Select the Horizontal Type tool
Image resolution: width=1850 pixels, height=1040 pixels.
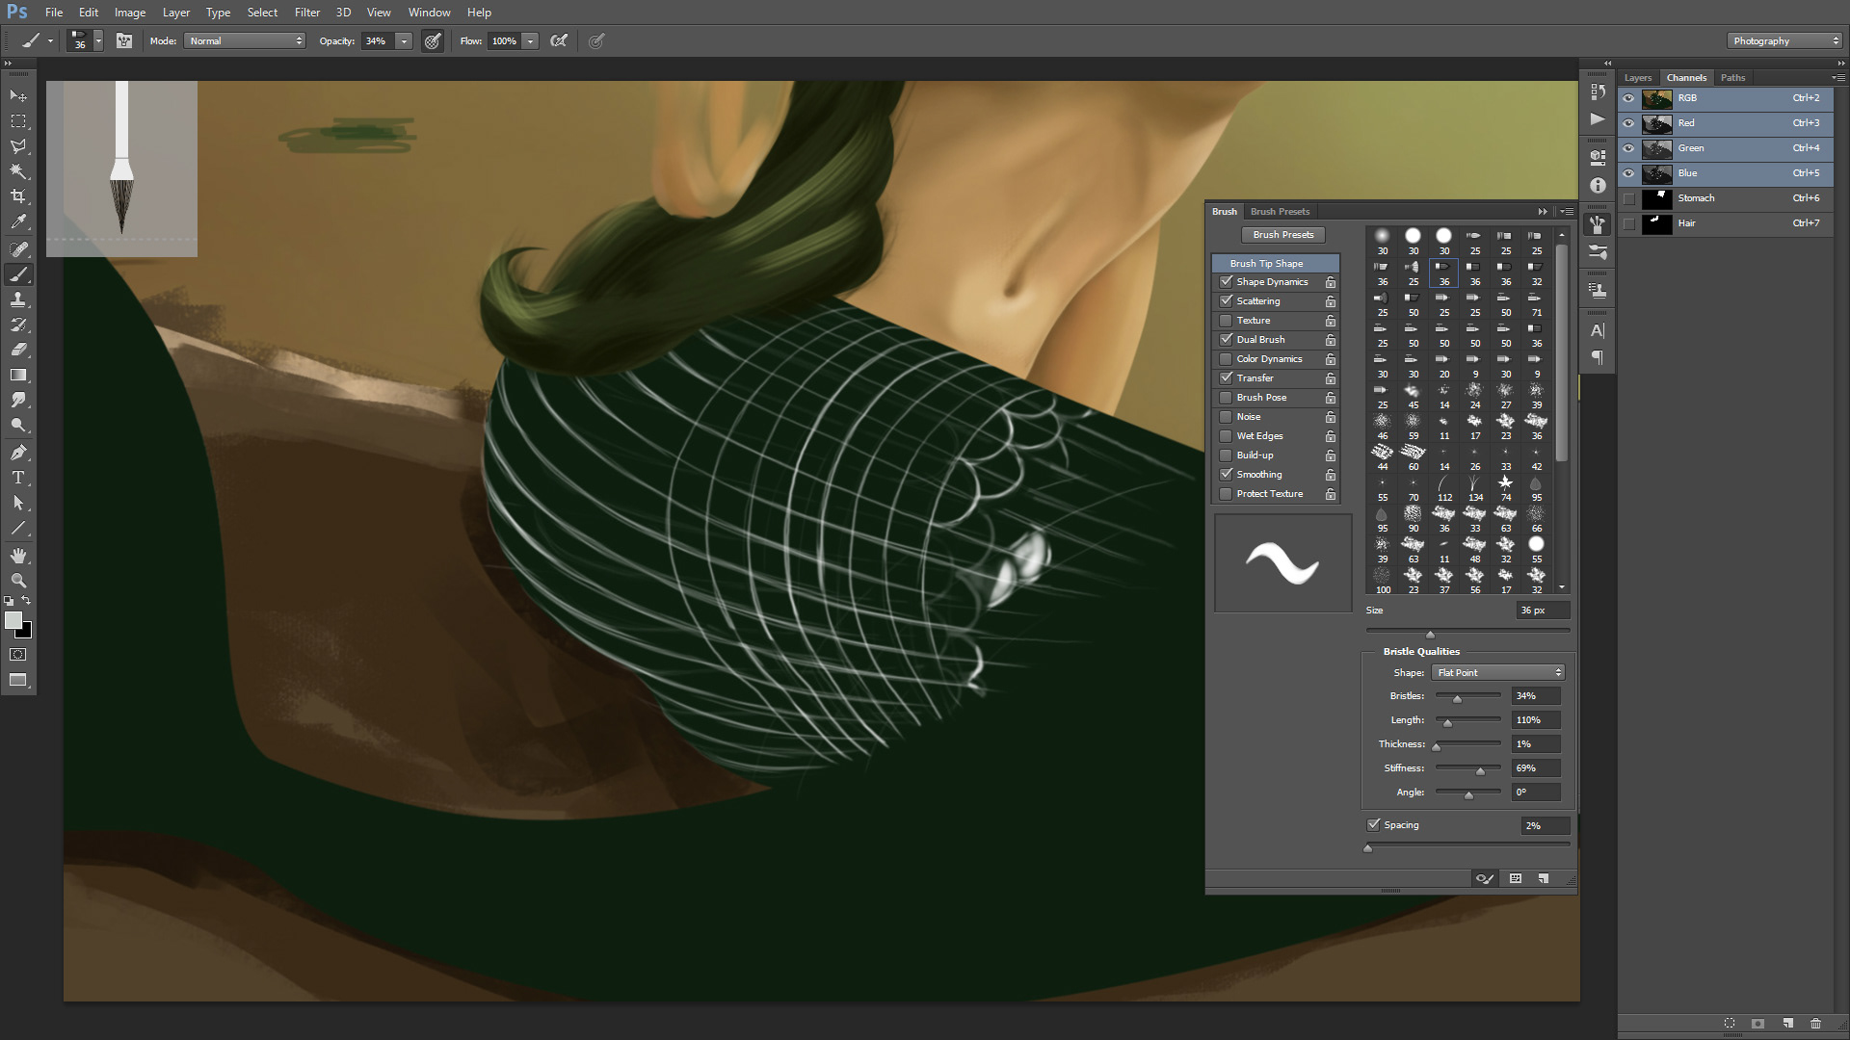(x=18, y=478)
